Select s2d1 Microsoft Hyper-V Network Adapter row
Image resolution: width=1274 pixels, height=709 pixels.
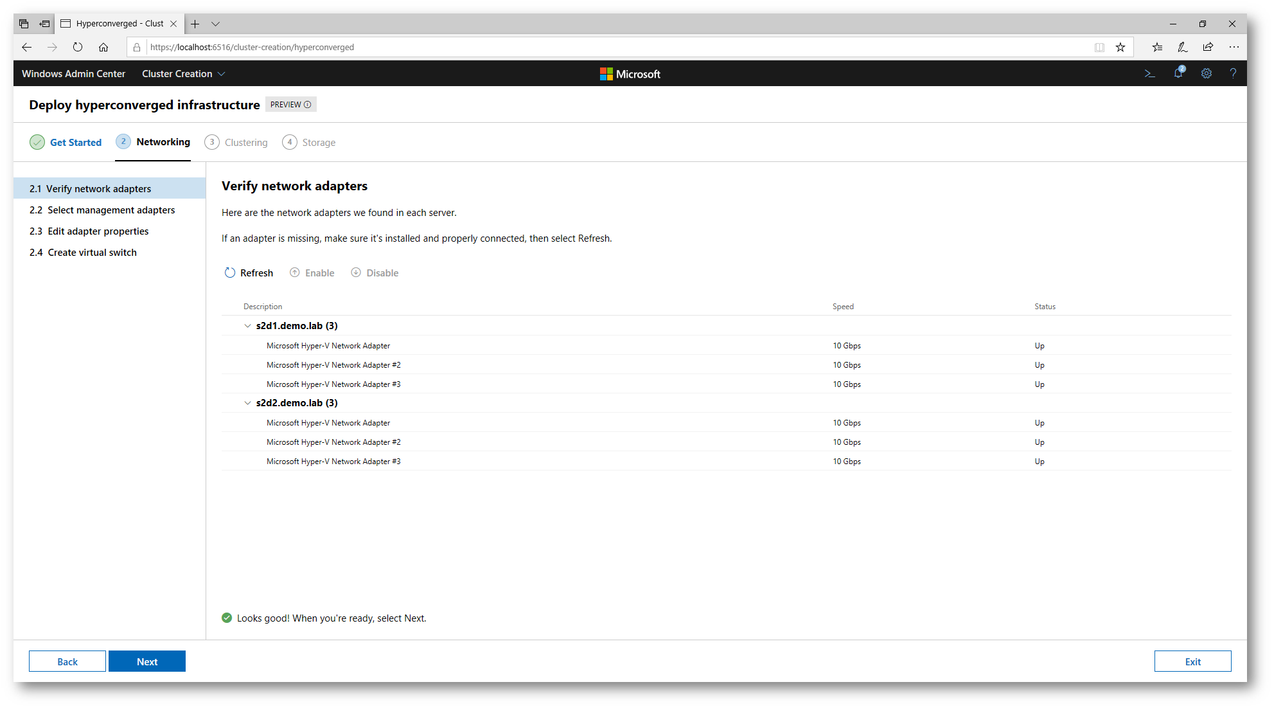click(x=726, y=345)
